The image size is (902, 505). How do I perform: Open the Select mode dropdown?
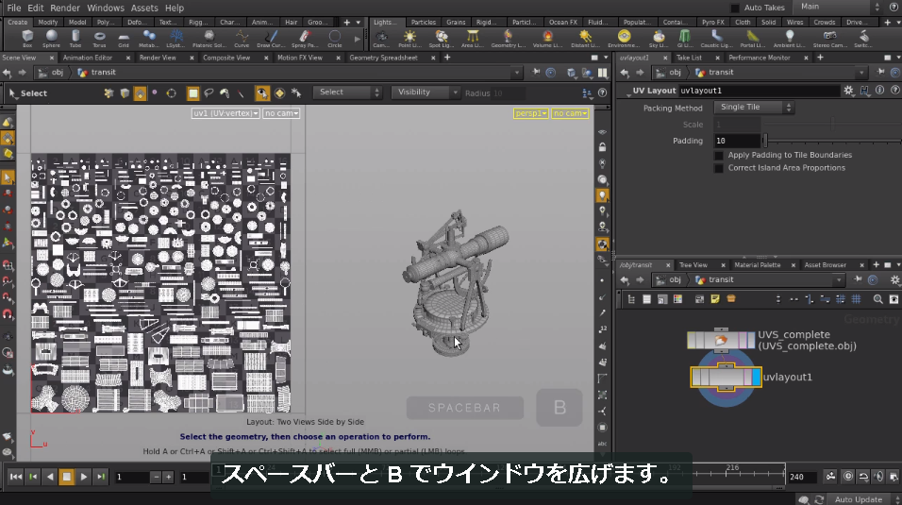point(347,93)
